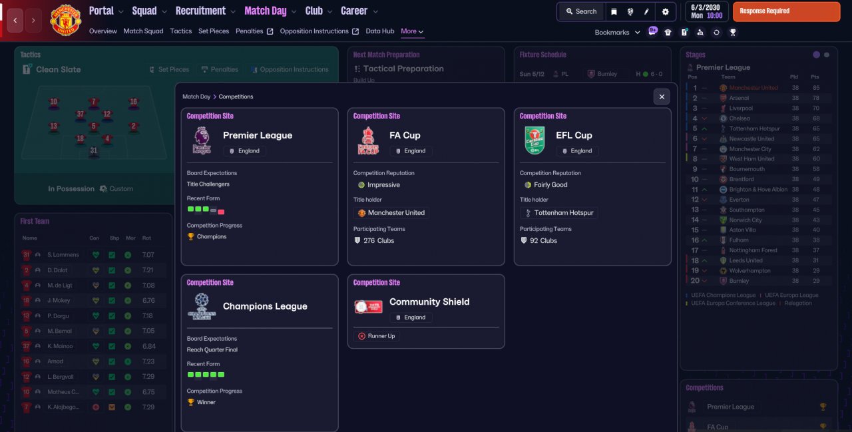The width and height of the screenshot is (852, 432).
Task: Click the number 31 goalkeeper shirt on pitch
Action: click(x=93, y=152)
